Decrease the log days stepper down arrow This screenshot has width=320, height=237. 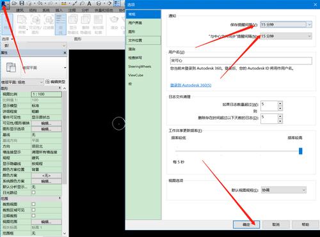pos(280,121)
